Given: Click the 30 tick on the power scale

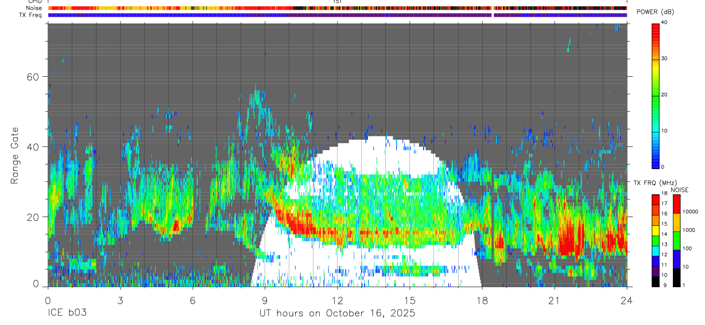Looking at the screenshot, I should point(665,58).
